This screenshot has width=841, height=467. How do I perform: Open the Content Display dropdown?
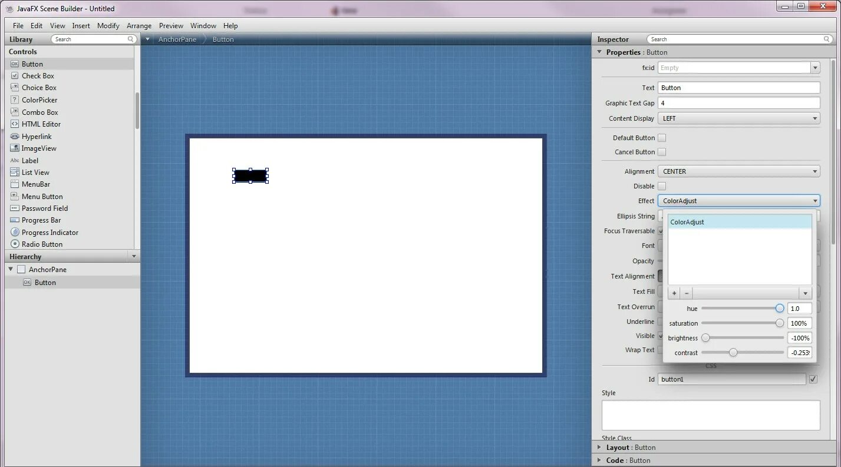coord(739,118)
